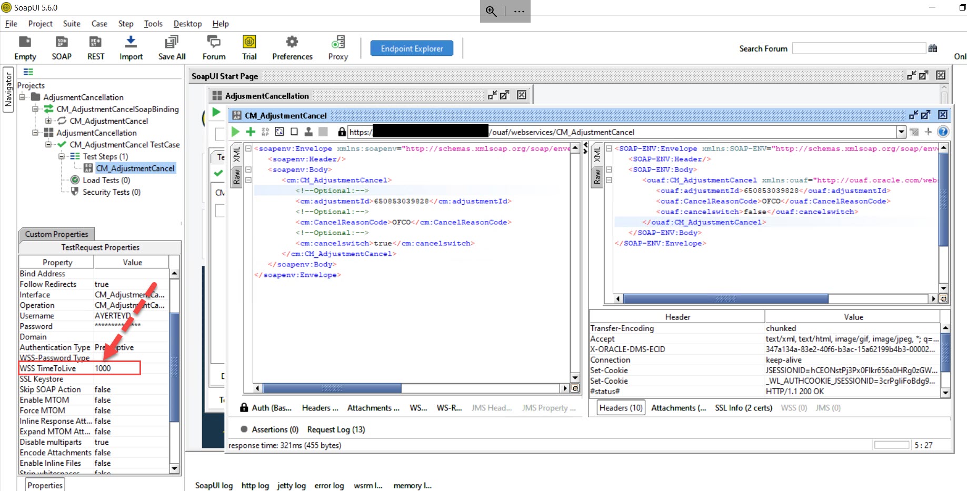Open Preferences from the toolbar
Image resolution: width=967 pixels, height=491 pixels.
pos(292,48)
